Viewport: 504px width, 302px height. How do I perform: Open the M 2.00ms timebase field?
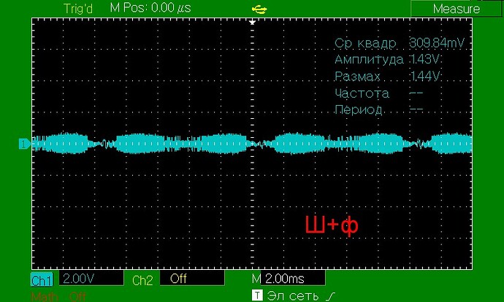click(x=286, y=279)
